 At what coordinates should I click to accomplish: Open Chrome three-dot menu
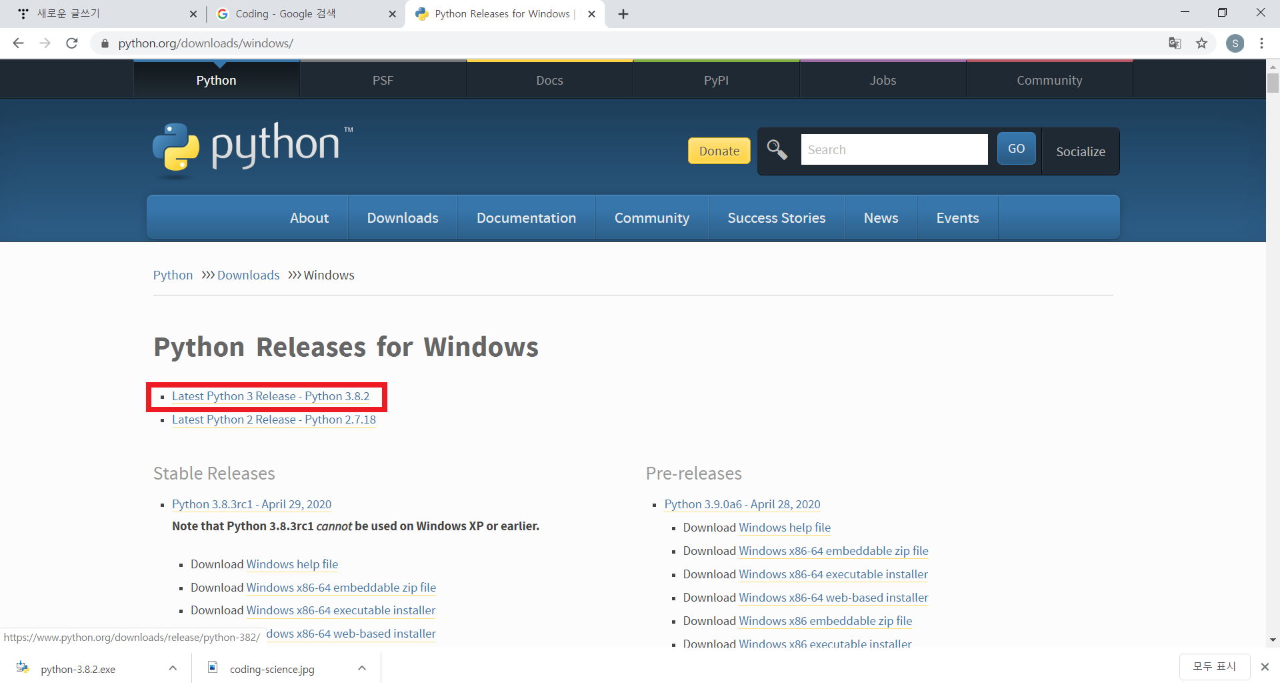(x=1261, y=43)
